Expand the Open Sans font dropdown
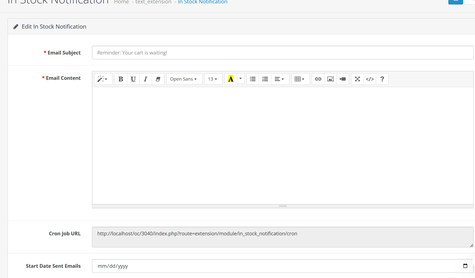The width and height of the screenshot is (475, 278). pyautogui.click(x=184, y=79)
